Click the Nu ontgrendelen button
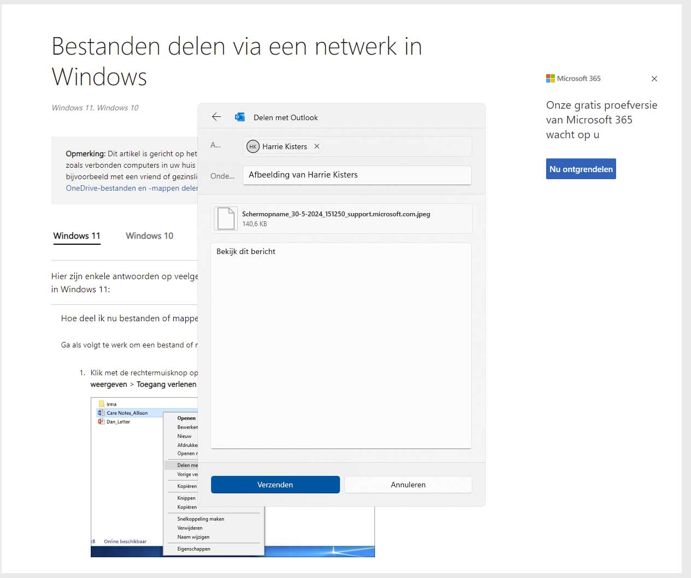This screenshot has height=578, width=691. tap(581, 169)
